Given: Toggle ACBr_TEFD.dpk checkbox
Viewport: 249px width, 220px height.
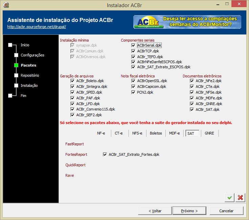Looking at the screenshot, I should pos(133,57).
